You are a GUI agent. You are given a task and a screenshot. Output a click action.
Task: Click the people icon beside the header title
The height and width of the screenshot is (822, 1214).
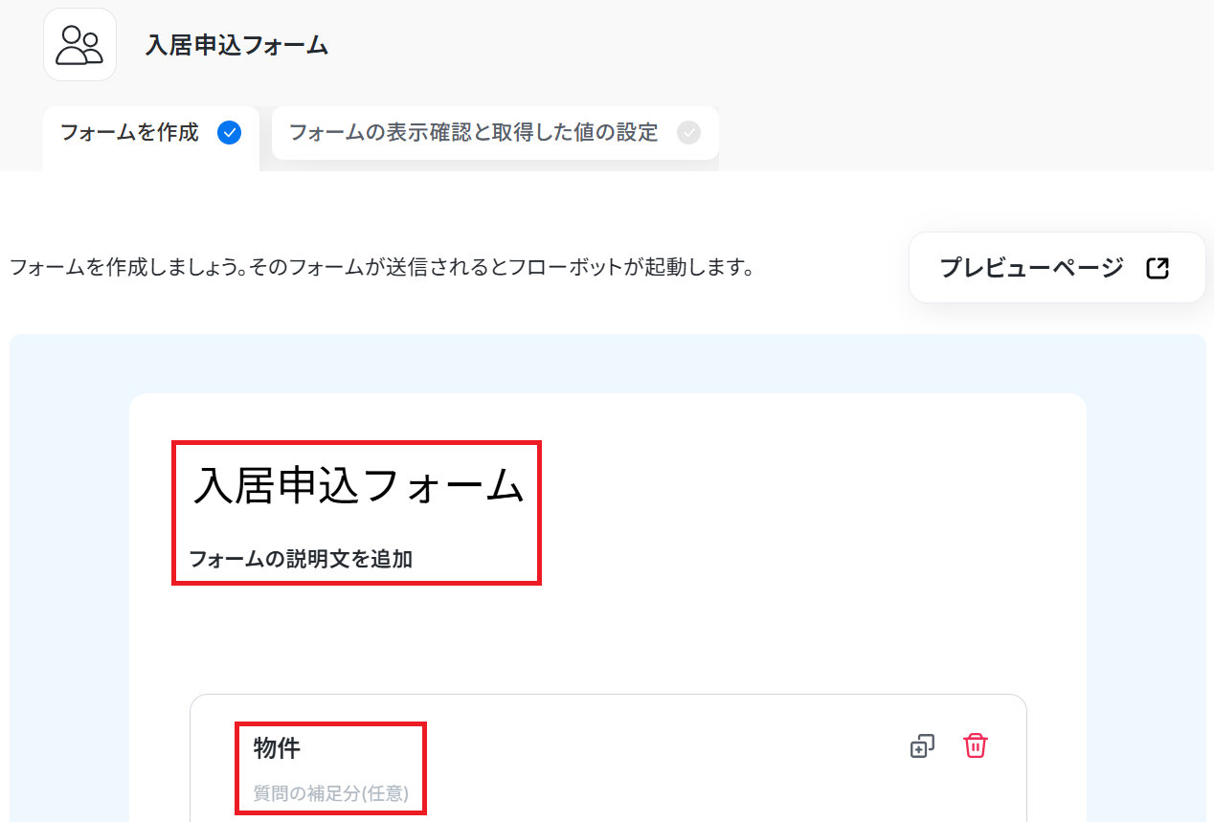point(79,45)
